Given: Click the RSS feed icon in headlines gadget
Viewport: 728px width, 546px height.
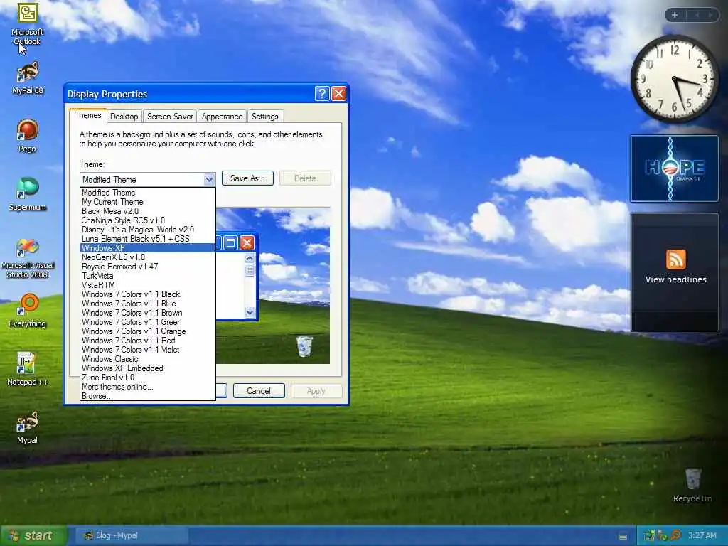Looking at the screenshot, I should 675,259.
